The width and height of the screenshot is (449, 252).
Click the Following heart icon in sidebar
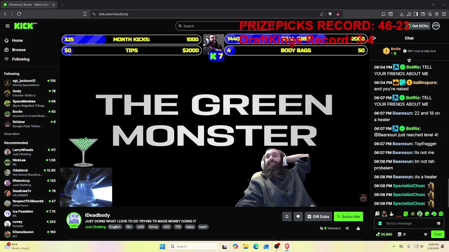(x=6, y=59)
